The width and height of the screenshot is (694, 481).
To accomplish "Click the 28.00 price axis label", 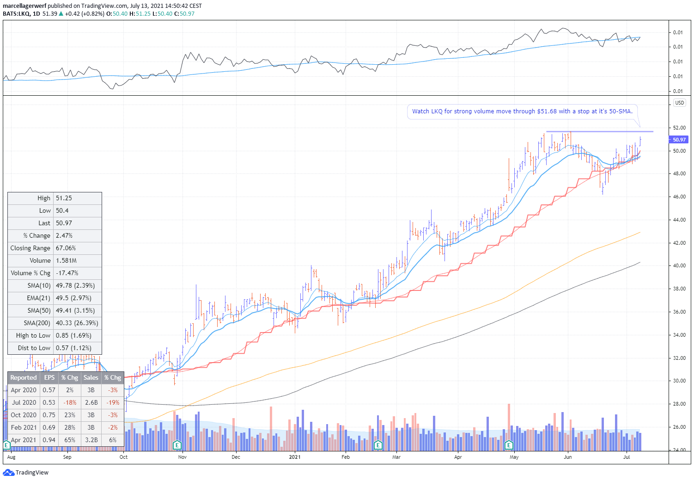I will (x=679, y=404).
